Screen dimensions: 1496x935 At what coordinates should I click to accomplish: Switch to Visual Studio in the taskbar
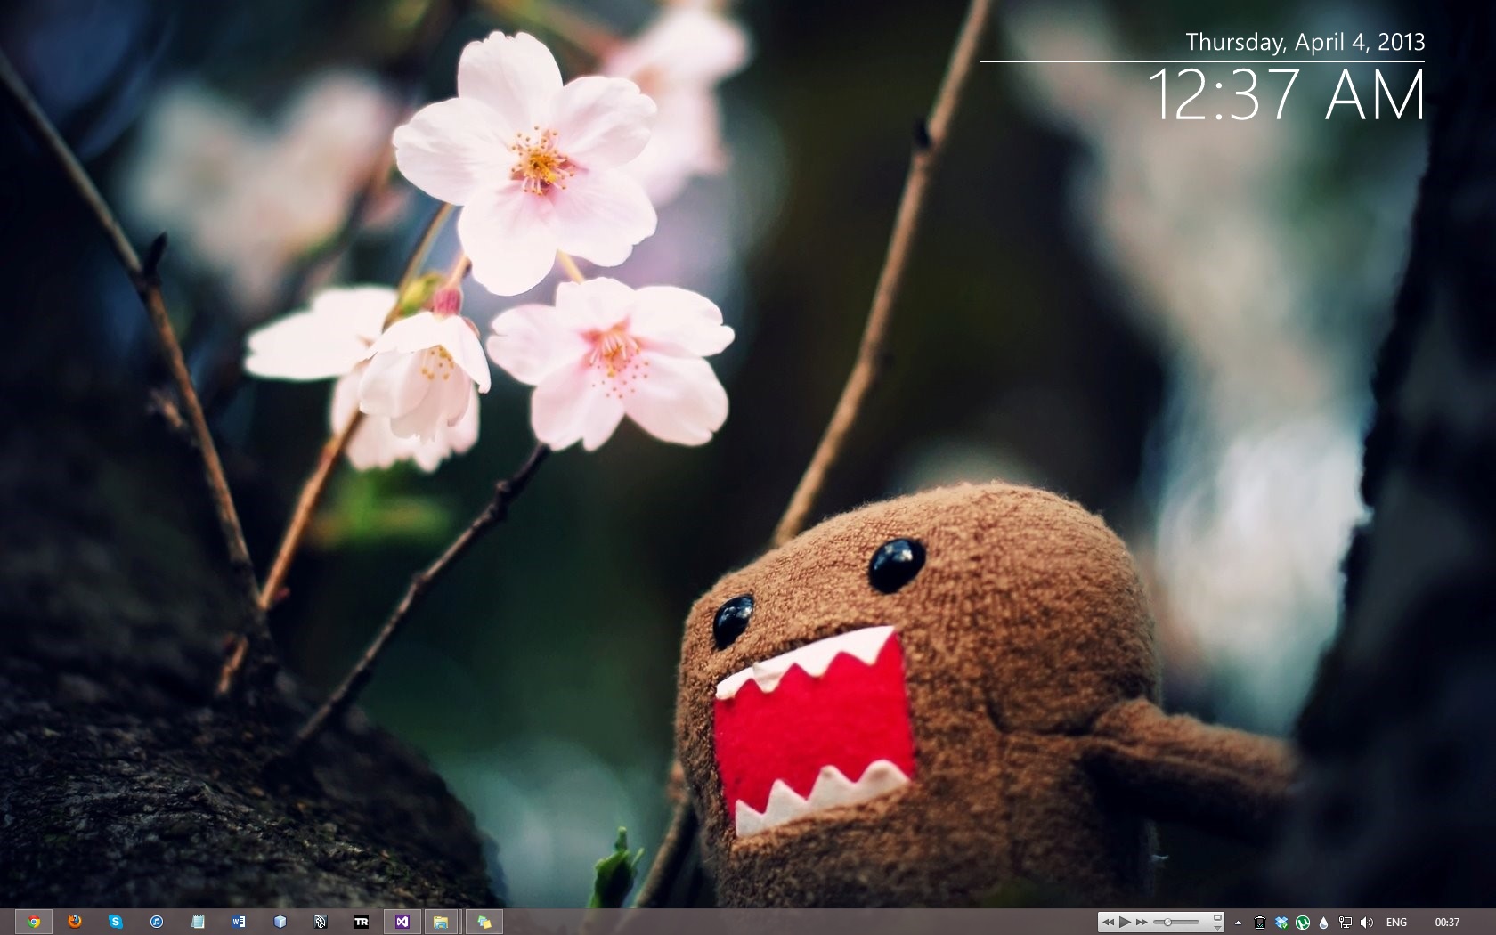pyautogui.click(x=402, y=922)
